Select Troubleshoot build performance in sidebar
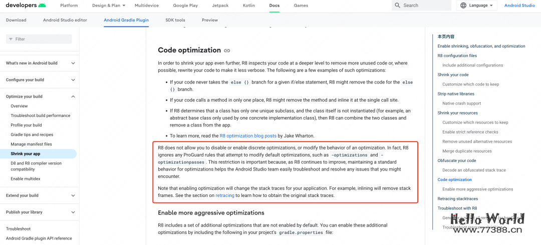 (41, 115)
